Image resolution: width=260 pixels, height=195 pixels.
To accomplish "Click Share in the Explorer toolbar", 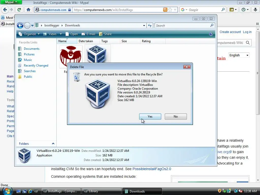I will 105,34.
